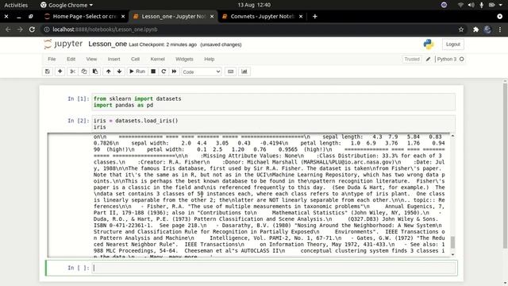Viewport: 508px width, 286px height.
Task: Go forward in browser history
Action: pos(20,29)
